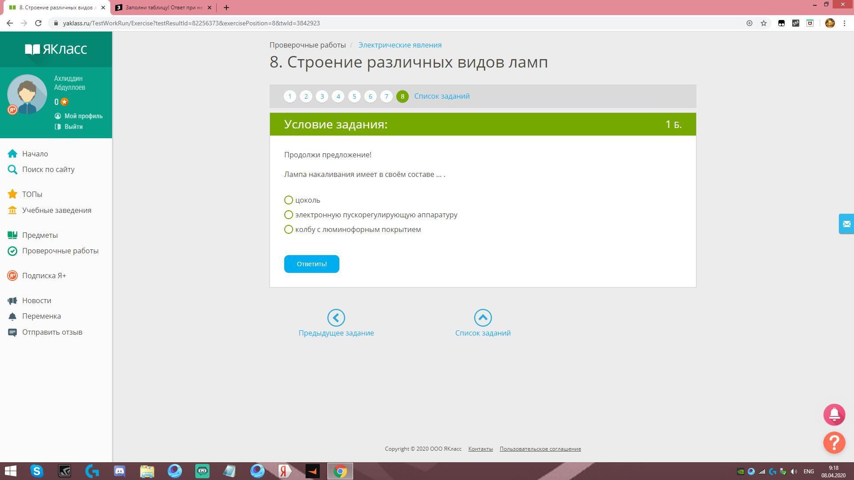Reload the page in Chrome
This screenshot has width=854, height=480.
pyautogui.click(x=38, y=23)
